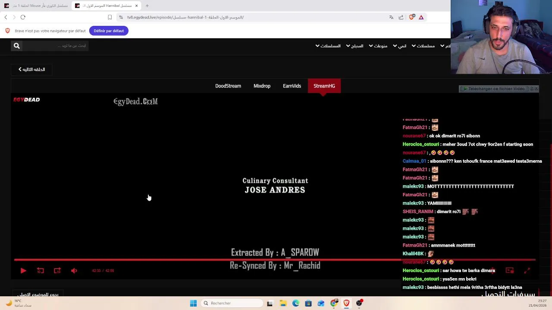552x310 pixels.
Task: Click Définir par défaut button
Action: pos(109,31)
